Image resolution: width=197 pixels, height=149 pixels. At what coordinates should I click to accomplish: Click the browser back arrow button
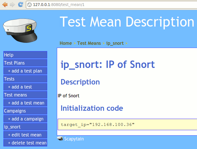click(5, 5)
